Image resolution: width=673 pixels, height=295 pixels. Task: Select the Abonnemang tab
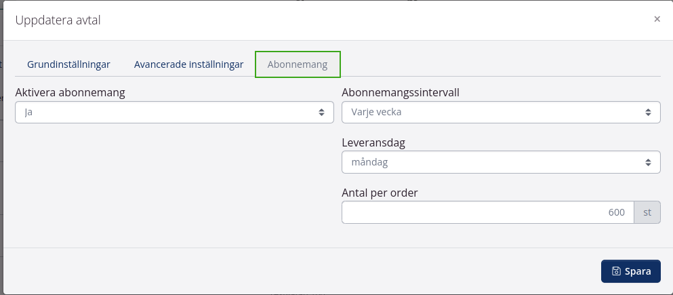point(298,64)
